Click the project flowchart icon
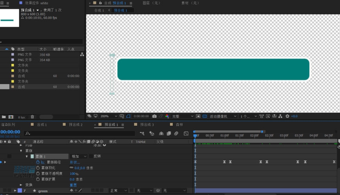The width and height of the screenshot is (340, 195). pos(82,54)
